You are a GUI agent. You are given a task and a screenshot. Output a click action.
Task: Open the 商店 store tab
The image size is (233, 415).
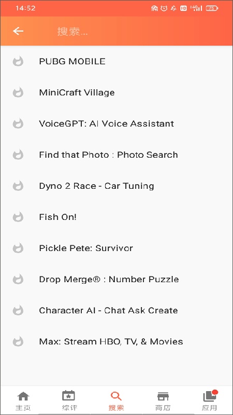click(x=163, y=400)
